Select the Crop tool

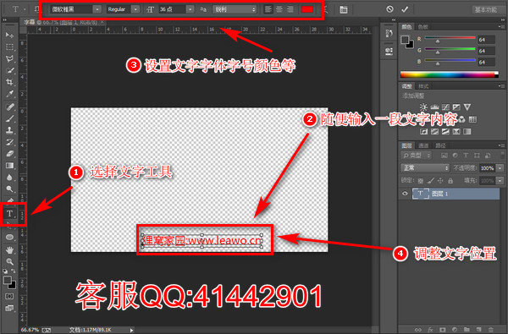[x=9, y=82]
